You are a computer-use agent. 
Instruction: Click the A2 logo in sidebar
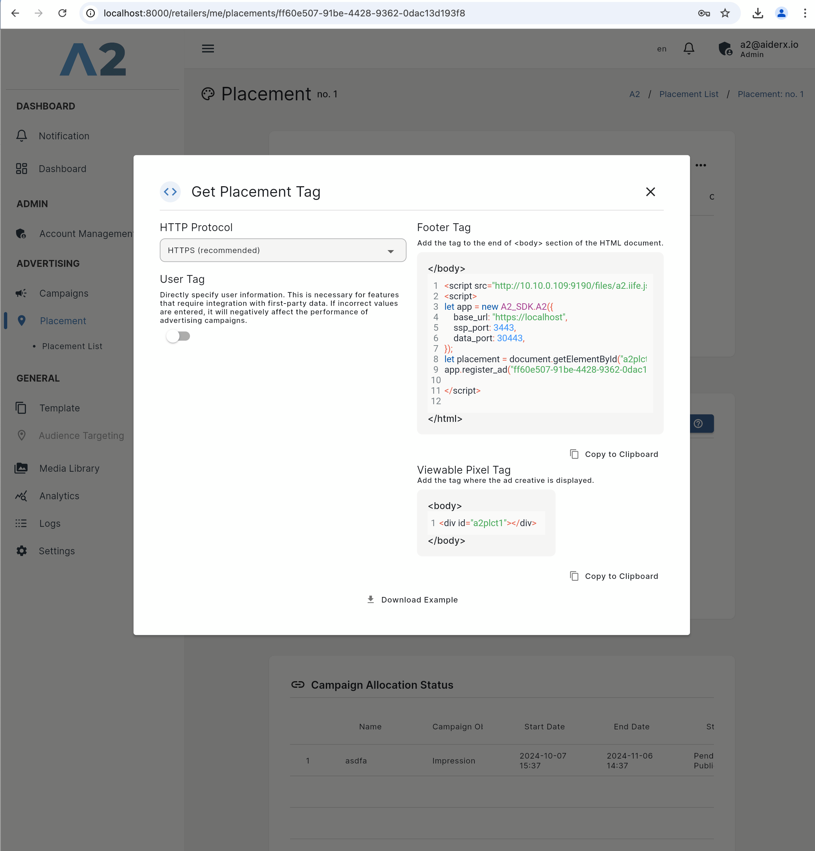tap(93, 59)
